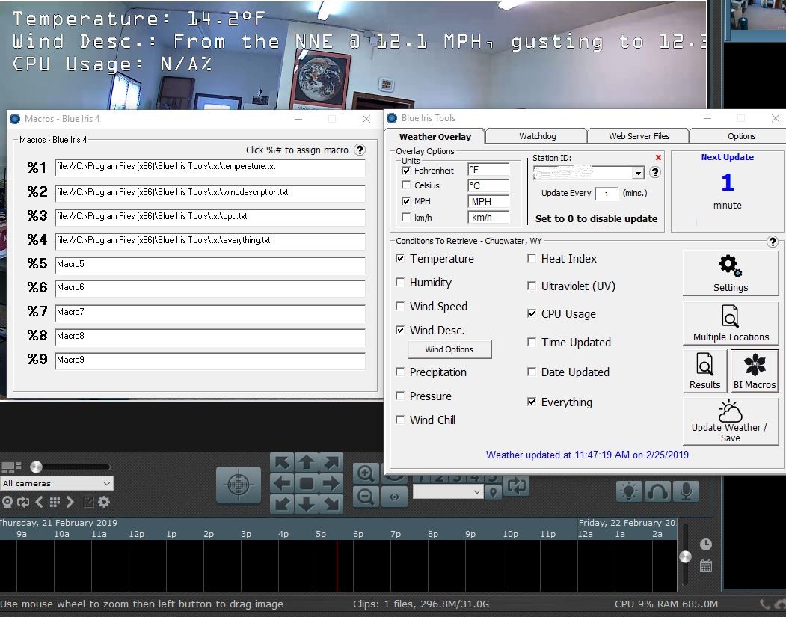This screenshot has height=617, width=786.
Task: Toggle the camera light bulb icon
Action: (x=629, y=491)
